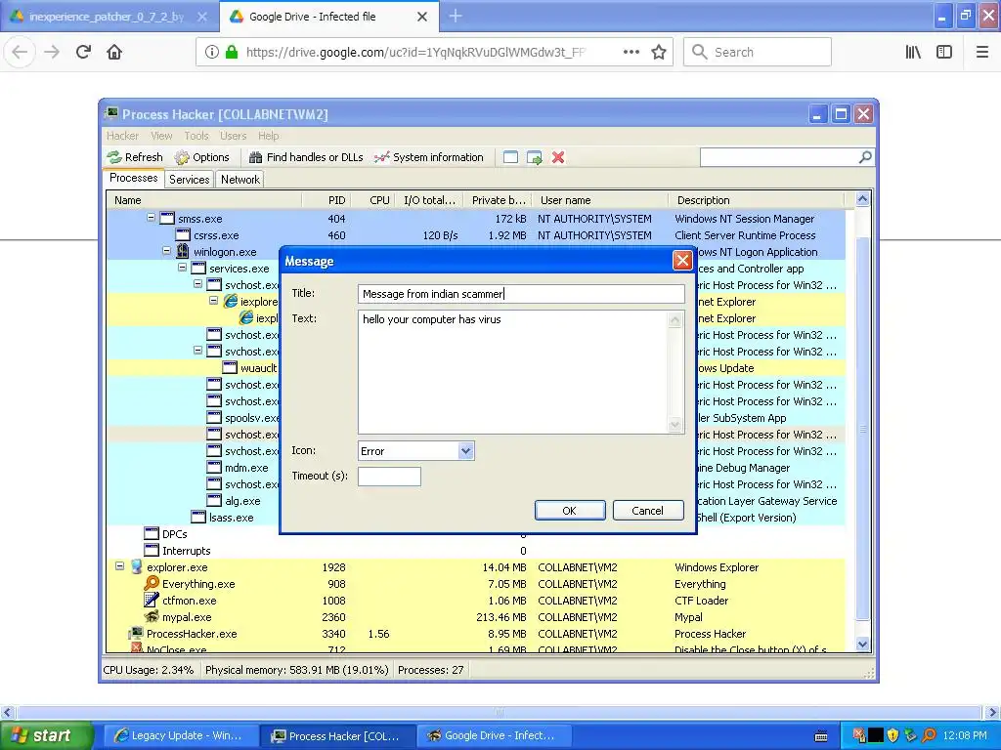
Task: Click browser horizontal scrollbar right arrow
Action: tap(991, 712)
